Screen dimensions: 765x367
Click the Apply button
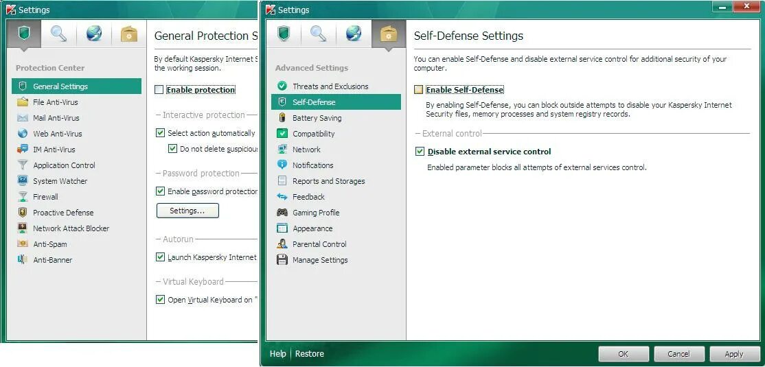734,354
